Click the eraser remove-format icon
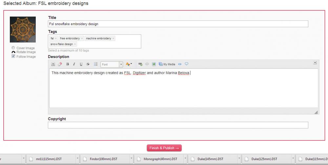 [60, 64]
